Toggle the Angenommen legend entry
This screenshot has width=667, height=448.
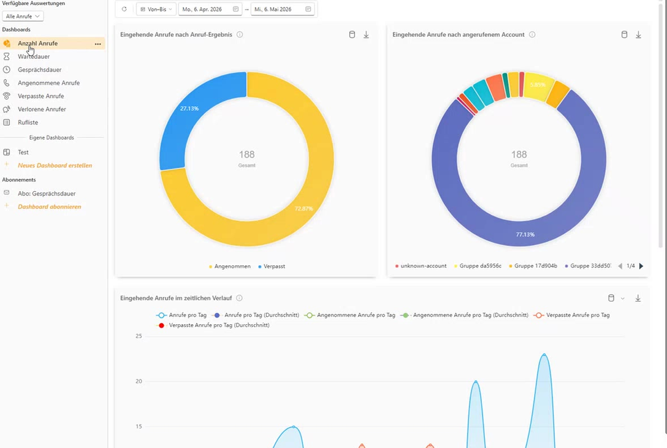coord(230,267)
